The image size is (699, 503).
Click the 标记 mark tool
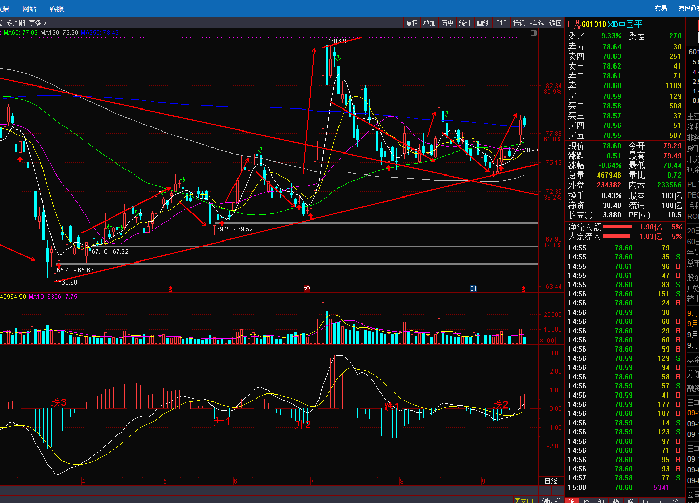coord(519,23)
